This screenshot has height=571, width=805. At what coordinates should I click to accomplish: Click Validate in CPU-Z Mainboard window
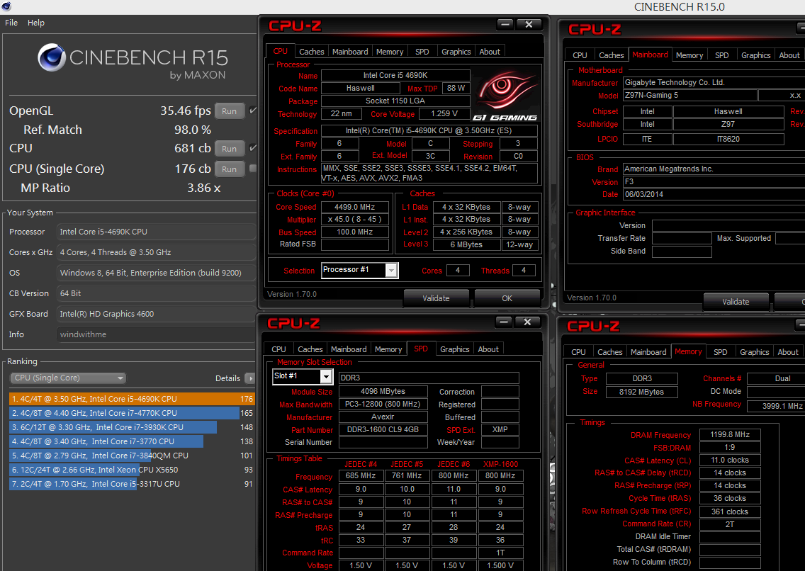736,302
